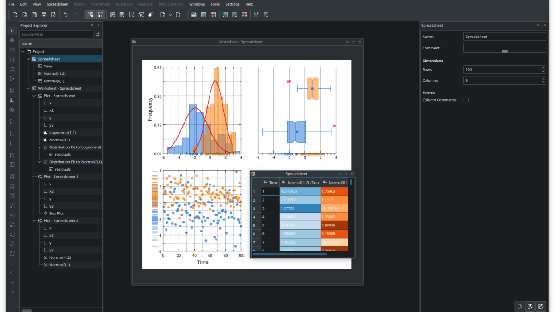Click the filter options icon beside Search/Filter
Screen dimensions: 555x312
[98, 34]
